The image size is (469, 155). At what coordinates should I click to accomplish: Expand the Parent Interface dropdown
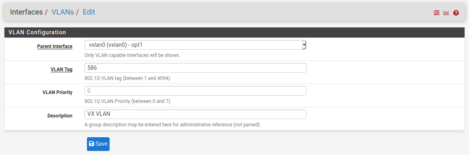(195, 45)
